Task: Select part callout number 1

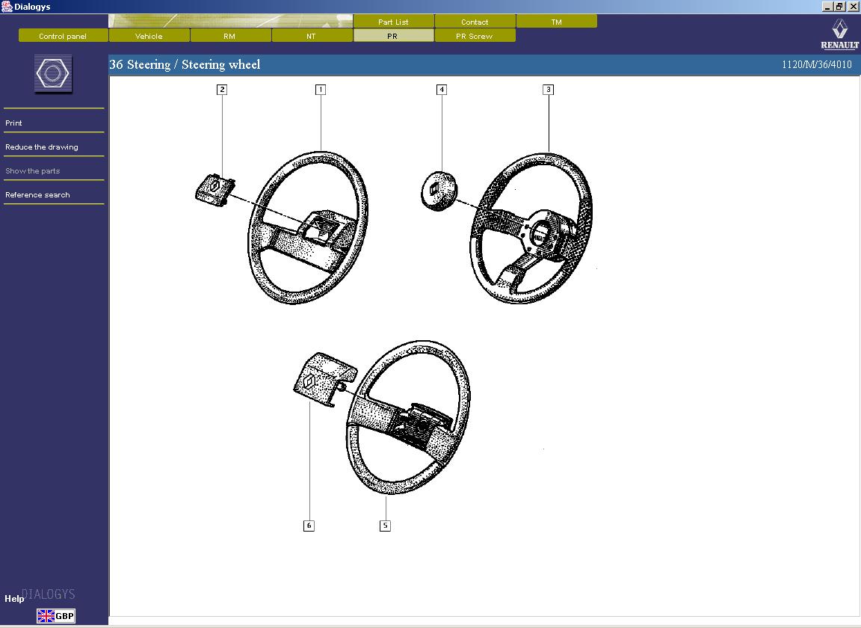Action: (321, 90)
